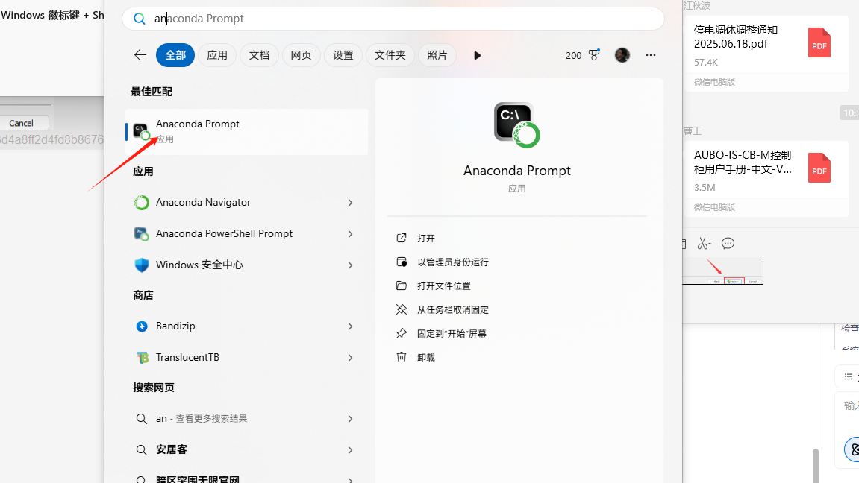Click the 固定到开始屏幕 pin icon

402,333
